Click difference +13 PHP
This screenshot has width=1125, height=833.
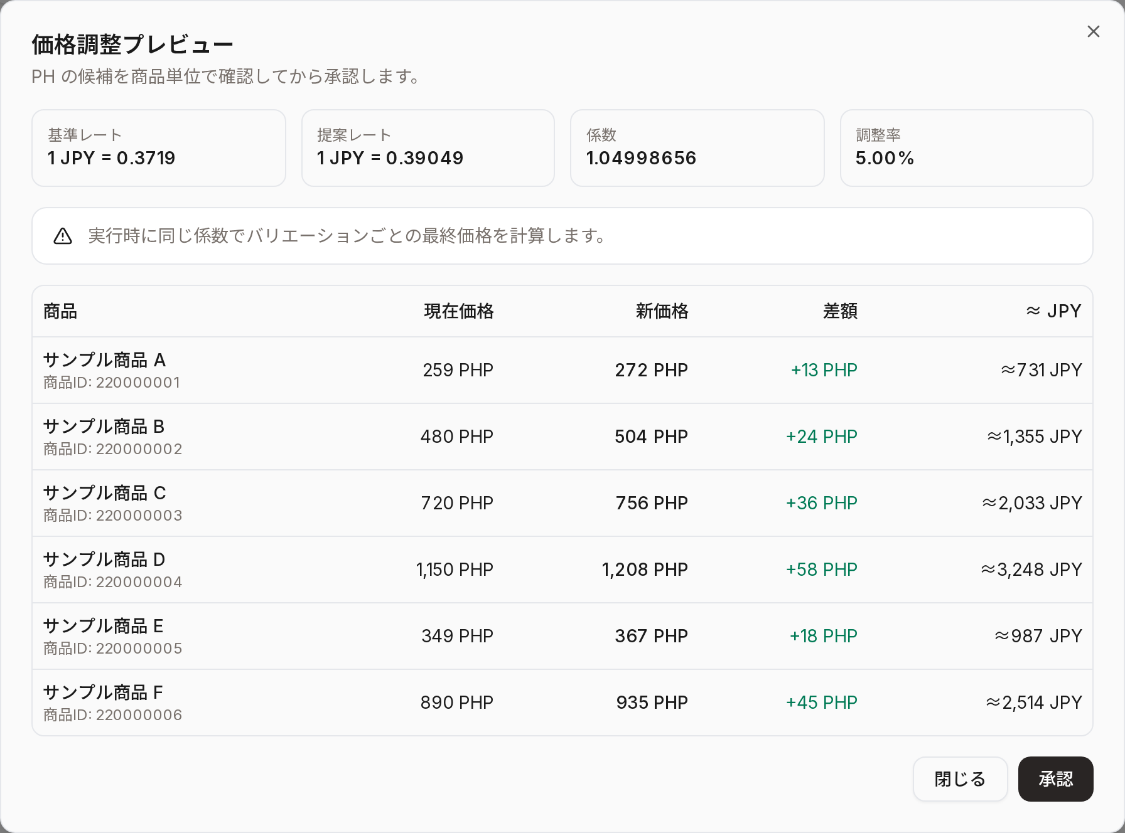tap(824, 370)
